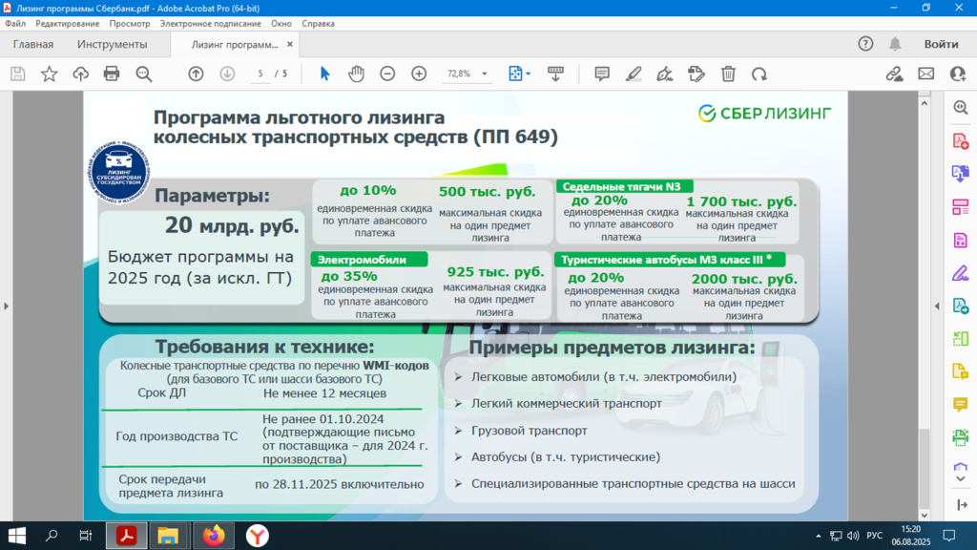
Task: Go to next page arrow
Action: [x=227, y=74]
